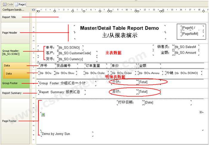Select the [tb_SO.CustomerCode] field
Viewport: 209px width, 145px height.
coord(78,53)
